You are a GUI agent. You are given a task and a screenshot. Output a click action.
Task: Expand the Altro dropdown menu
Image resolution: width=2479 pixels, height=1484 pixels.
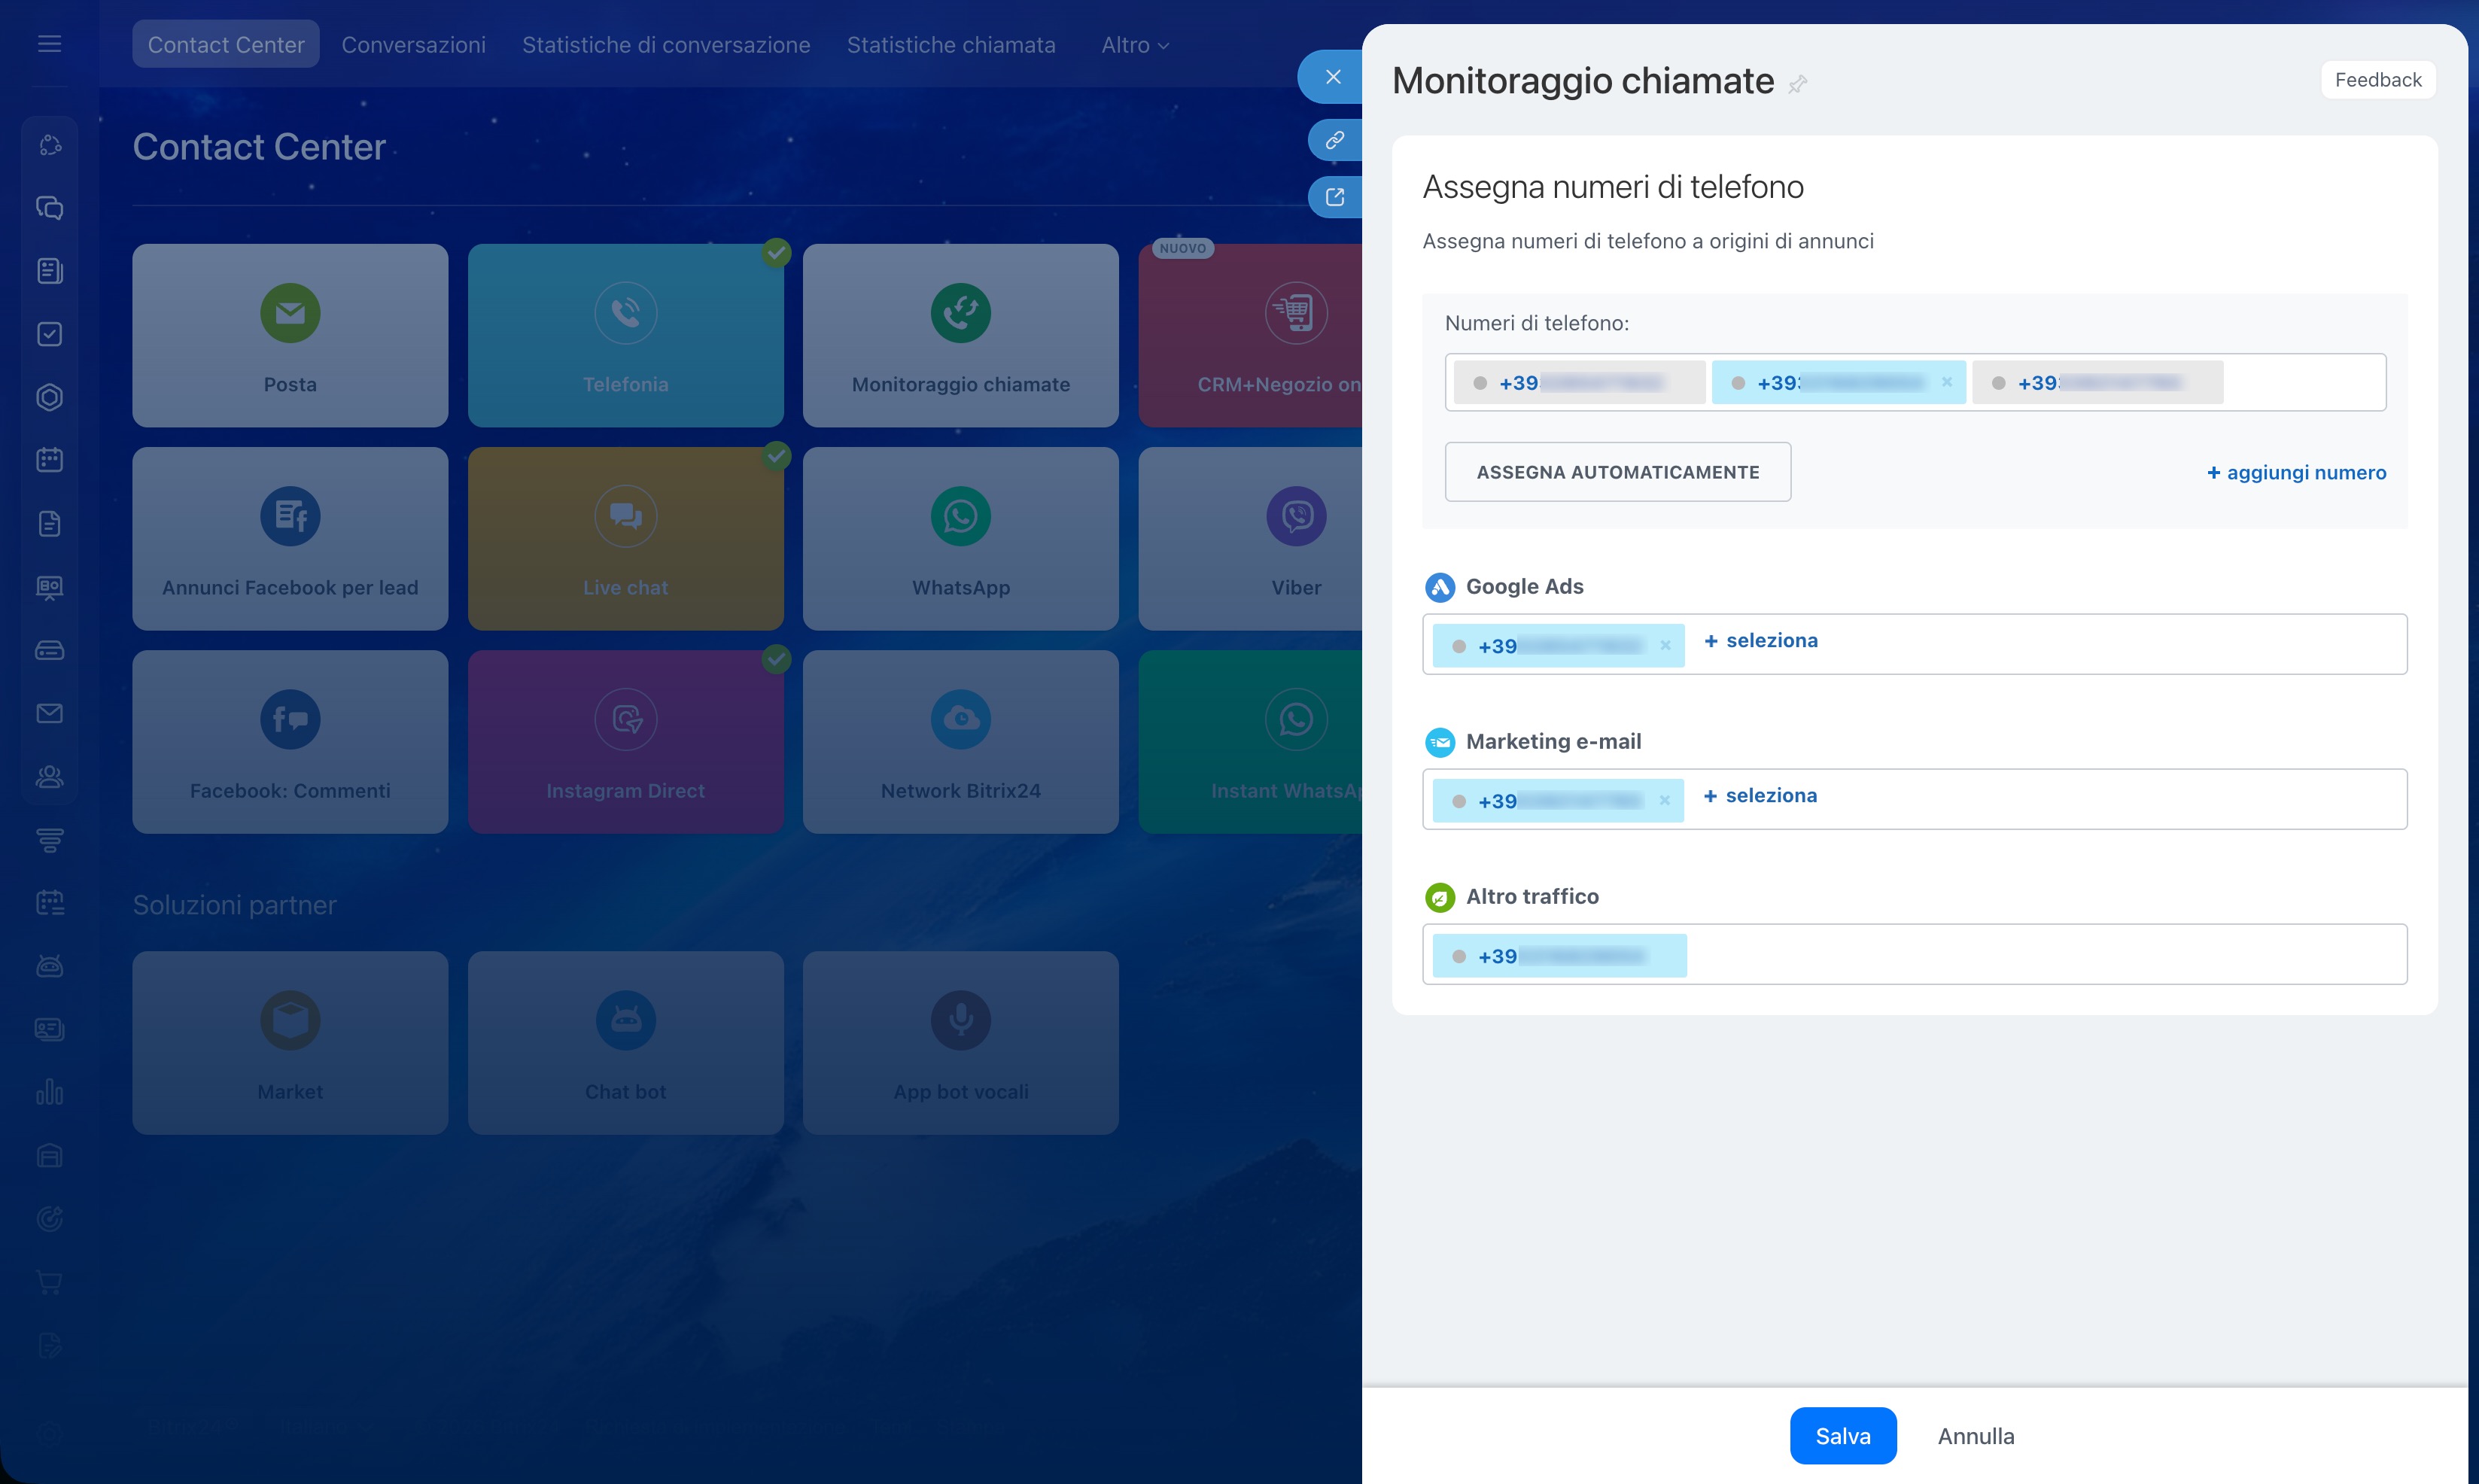click(1134, 45)
